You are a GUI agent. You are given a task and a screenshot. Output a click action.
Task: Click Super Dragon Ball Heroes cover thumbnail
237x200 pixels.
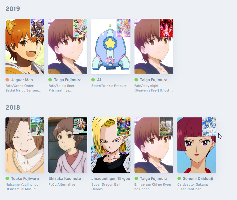tap(123, 127)
